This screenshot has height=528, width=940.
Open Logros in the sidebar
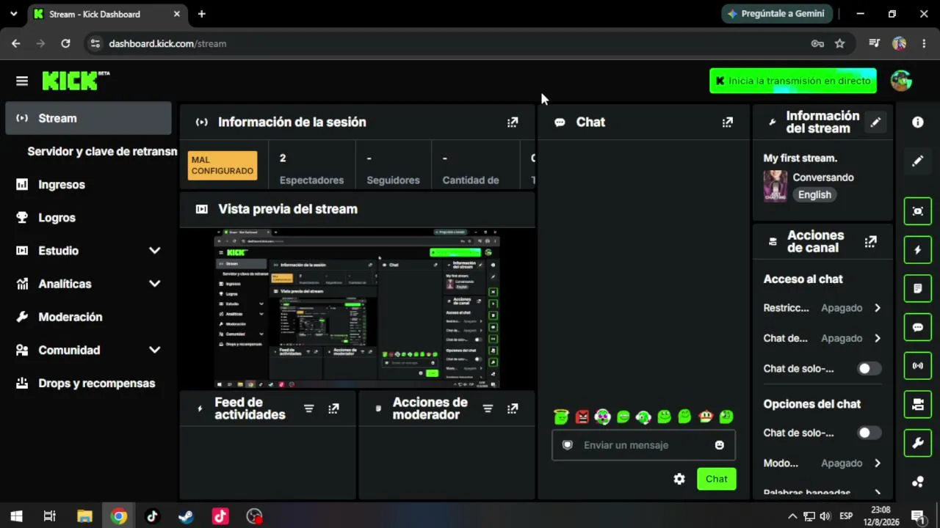[88, 218]
